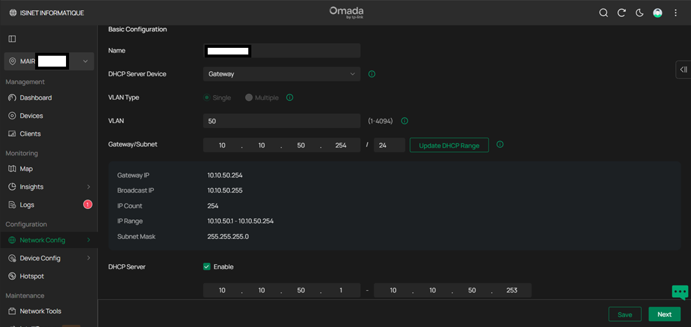Click the Device Config icon
The width and height of the screenshot is (691, 327).
pyautogui.click(x=12, y=258)
